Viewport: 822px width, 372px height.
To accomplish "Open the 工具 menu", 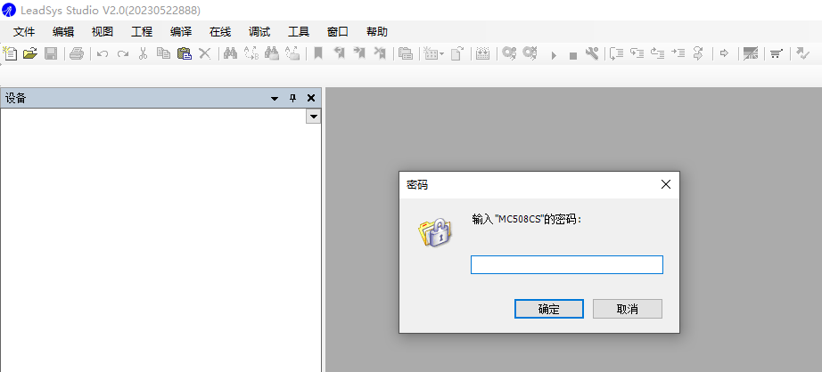I will coord(299,32).
